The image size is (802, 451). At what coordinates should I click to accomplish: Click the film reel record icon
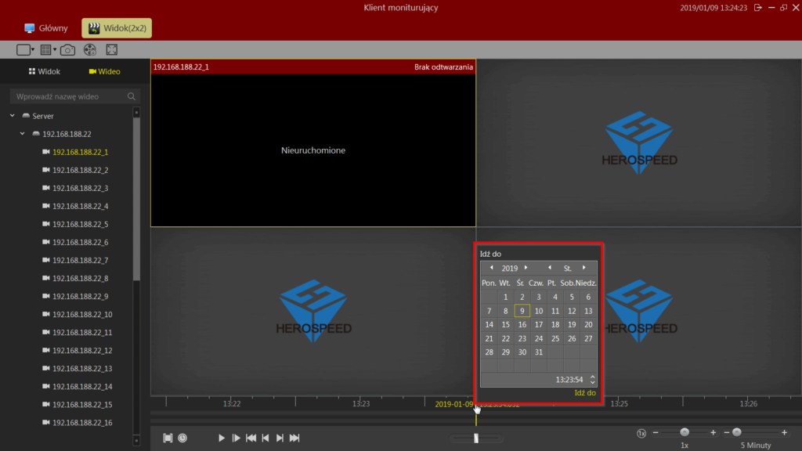tap(89, 50)
